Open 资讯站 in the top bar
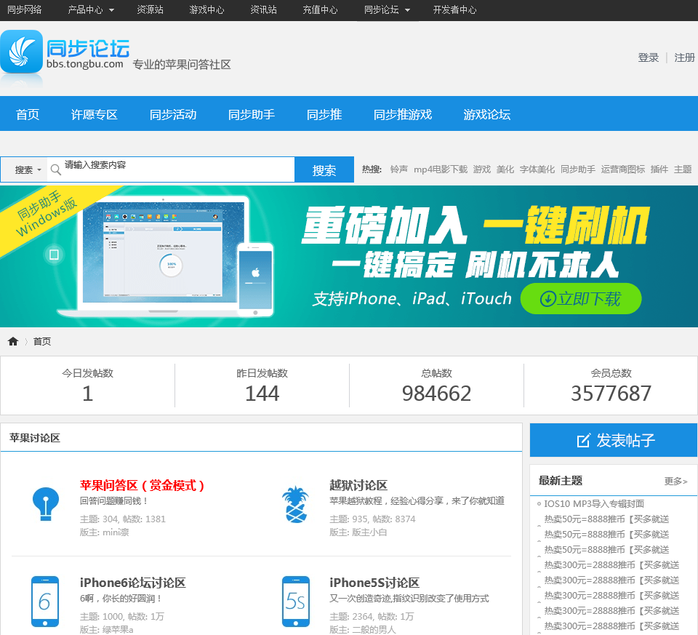Image resolution: width=698 pixels, height=635 pixels. [263, 9]
